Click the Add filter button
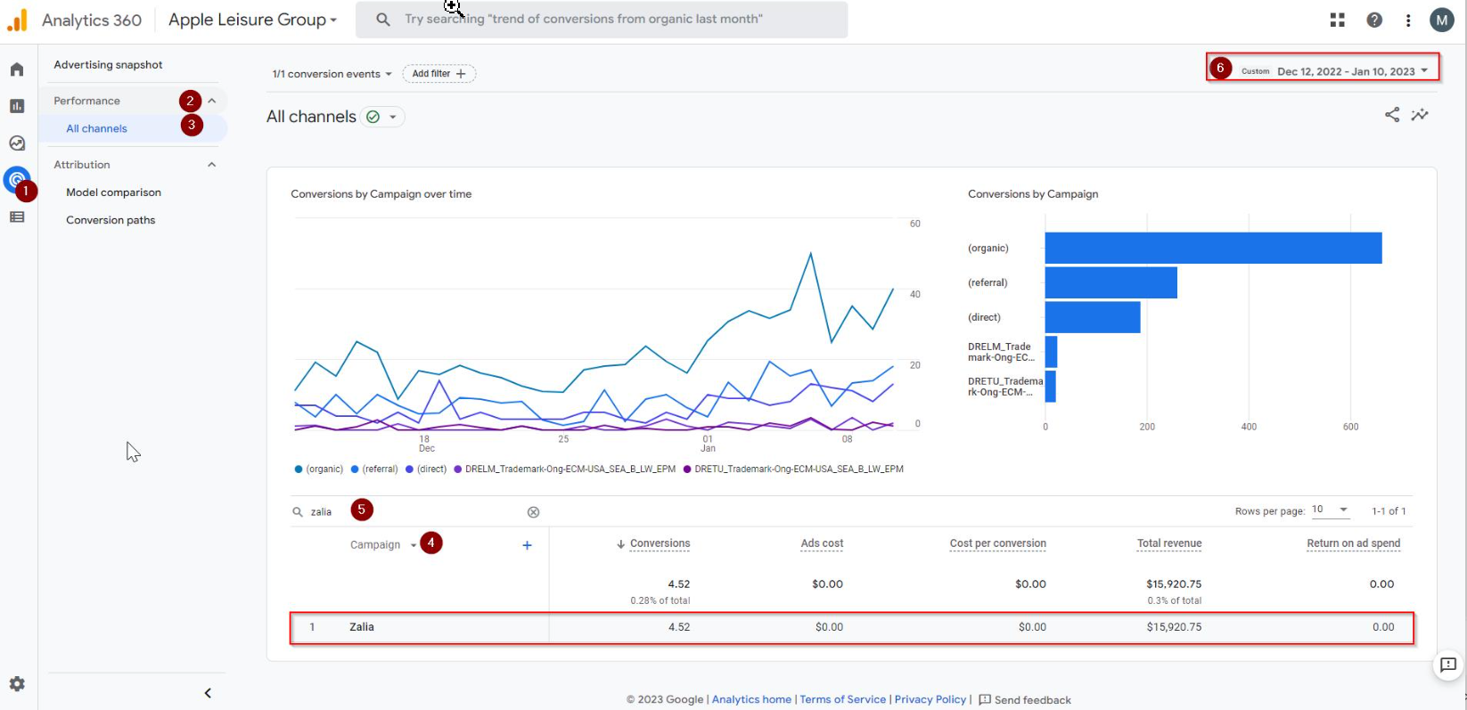This screenshot has height=710, width=1467. pyautogui.click(x=438, y=74)
